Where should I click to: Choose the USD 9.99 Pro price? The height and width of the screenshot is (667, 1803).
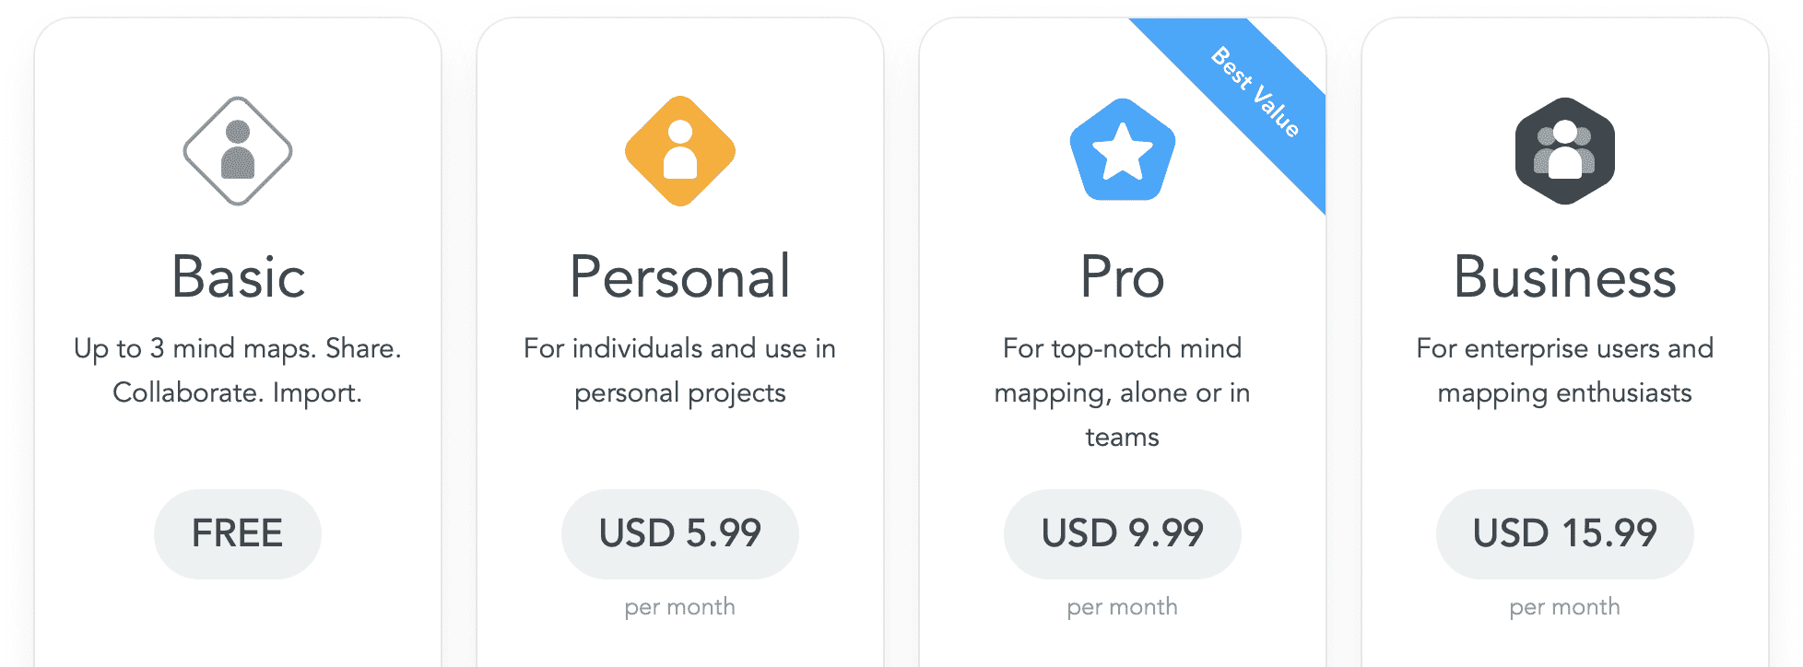1123,534
